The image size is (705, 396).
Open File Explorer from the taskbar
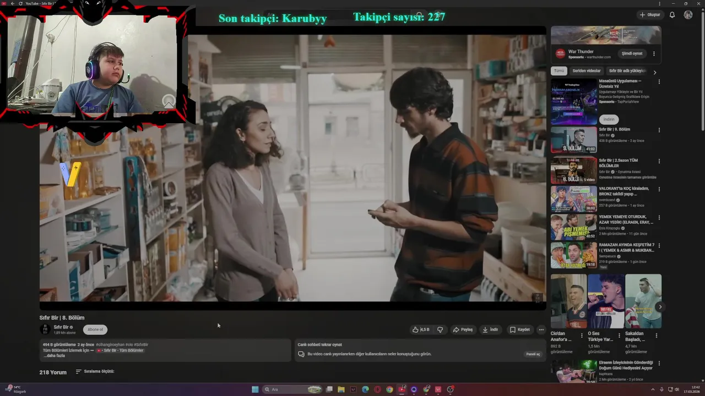pyautogui.click(x=341, y=389)
